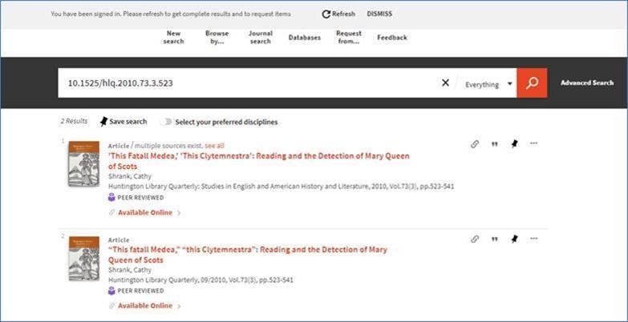The height and width of the screenshot is (322, 628).
Task: Clear the search box with the X icon
Action: (445, 83)
